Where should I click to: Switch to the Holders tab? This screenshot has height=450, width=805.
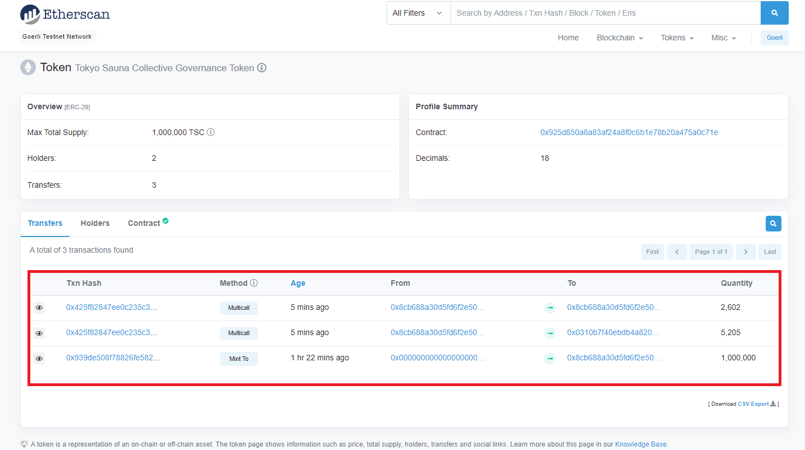pyautogui.click(x=95, y=223)
